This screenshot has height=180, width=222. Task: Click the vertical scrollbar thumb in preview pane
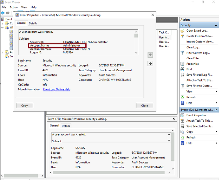173,147
